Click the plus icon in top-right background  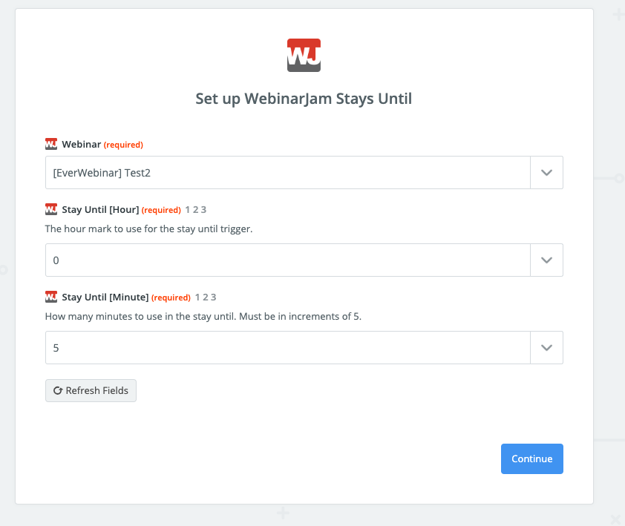click(x=618, y=15)
